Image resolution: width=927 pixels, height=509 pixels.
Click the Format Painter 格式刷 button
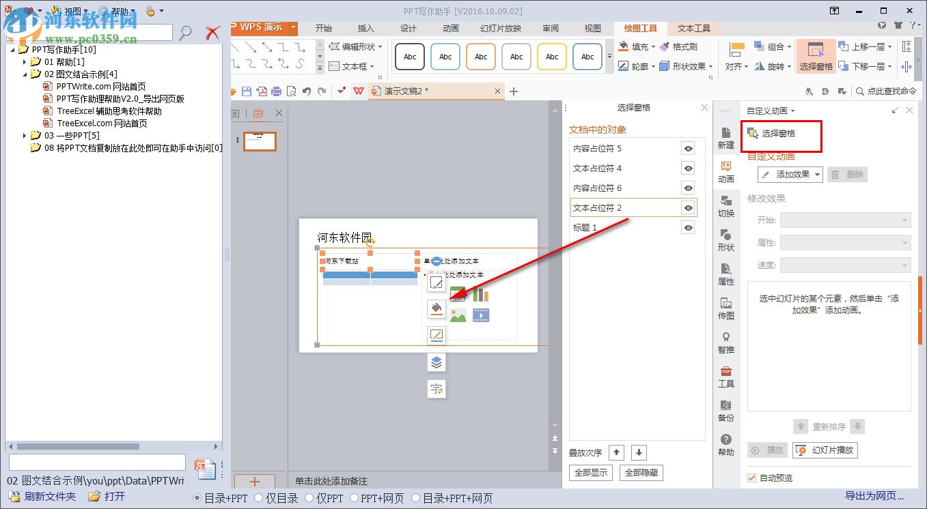tap(679, 46)
